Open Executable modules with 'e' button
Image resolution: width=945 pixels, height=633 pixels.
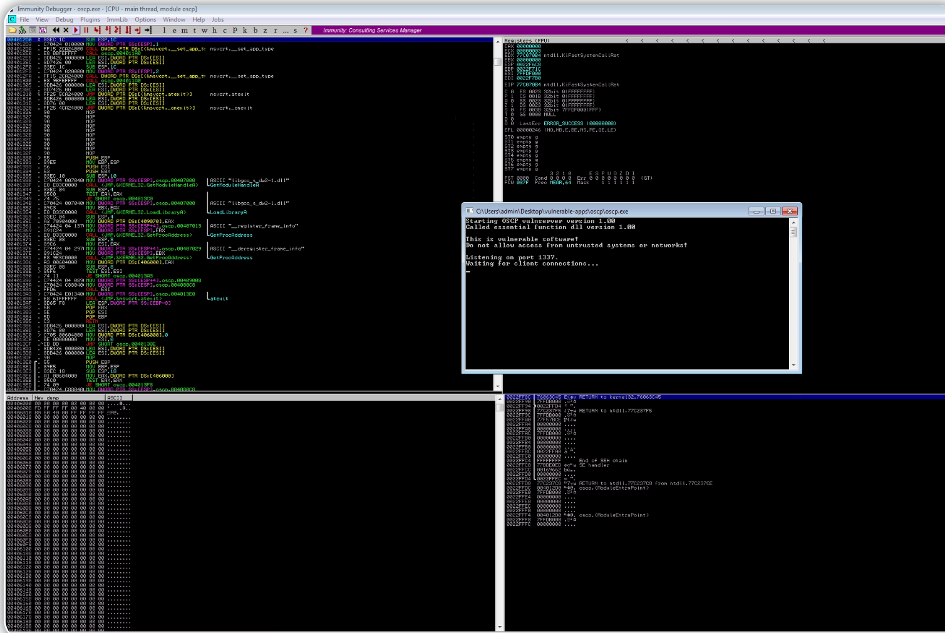(x=174, y=30)
